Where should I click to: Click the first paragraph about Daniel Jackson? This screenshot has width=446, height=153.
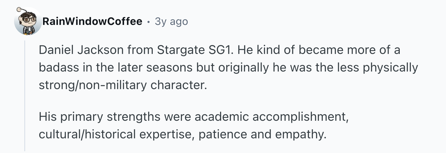tap(219, 67)
